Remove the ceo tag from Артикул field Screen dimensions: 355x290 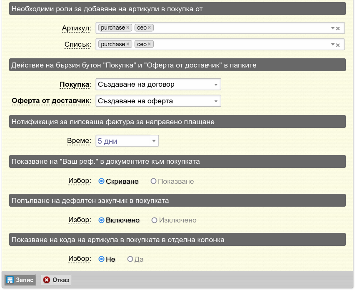149,27
